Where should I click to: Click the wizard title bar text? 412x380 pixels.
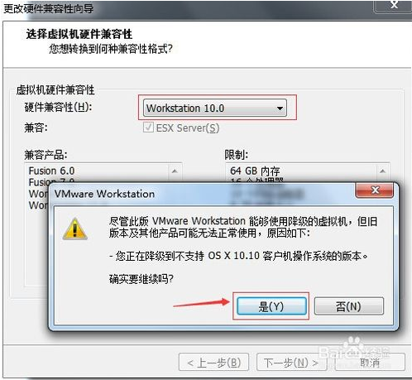(49, 8)
